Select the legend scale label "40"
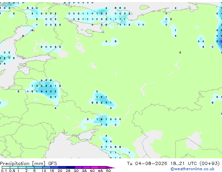The image size is (222, 172). pos(92,171)
